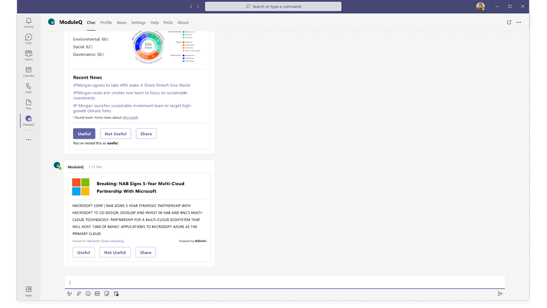Click the Social: 62 score text
The image size is (547, 308).
point(83,47)
